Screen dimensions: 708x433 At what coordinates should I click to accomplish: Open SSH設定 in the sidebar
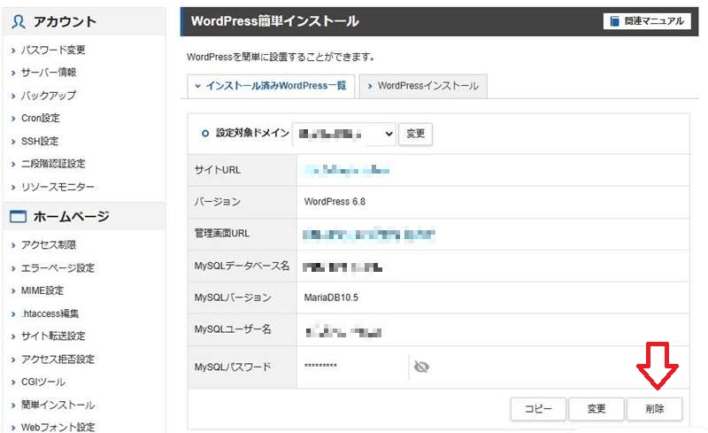pyautogui.click(x=40, y=141)
